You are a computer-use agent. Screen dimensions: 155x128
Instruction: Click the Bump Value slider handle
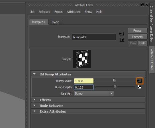coord(115,81)
